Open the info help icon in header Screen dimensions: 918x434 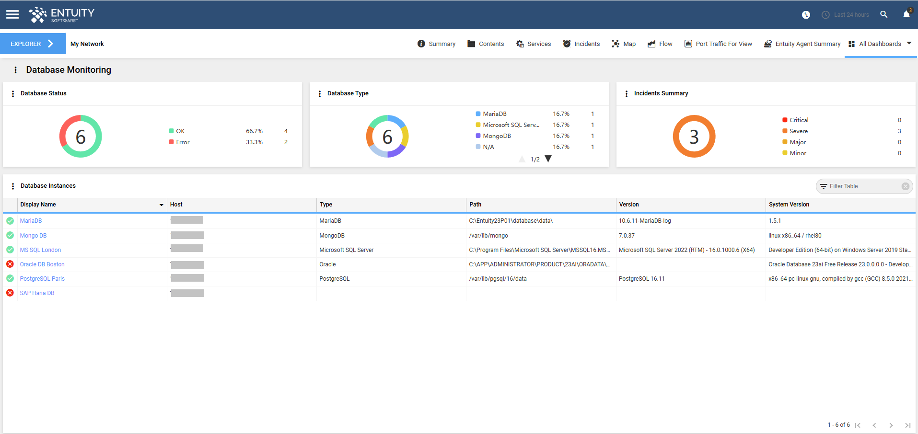806,15
